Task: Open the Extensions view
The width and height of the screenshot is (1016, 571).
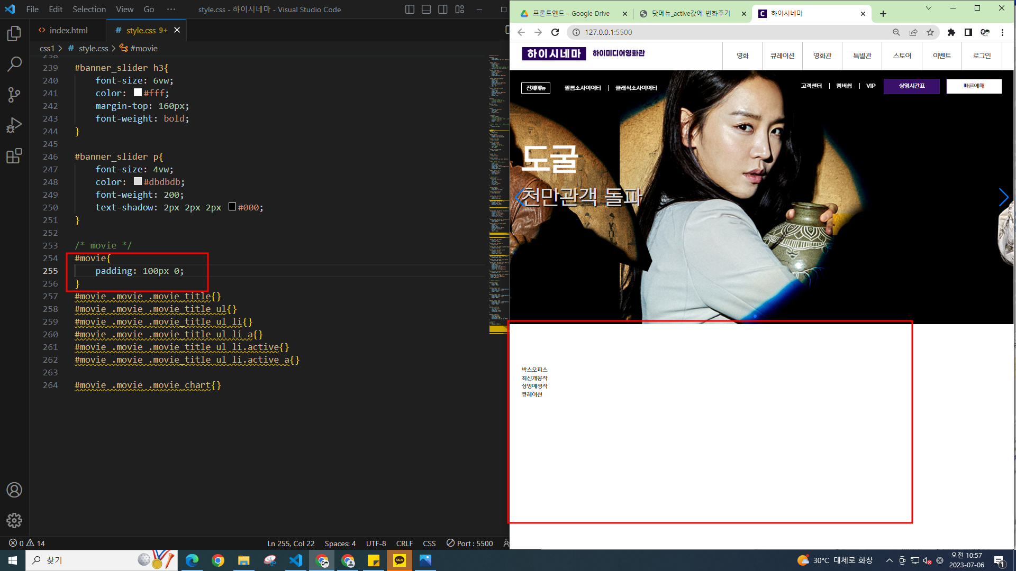Action: pyautogui.click(x=14, y=156)
